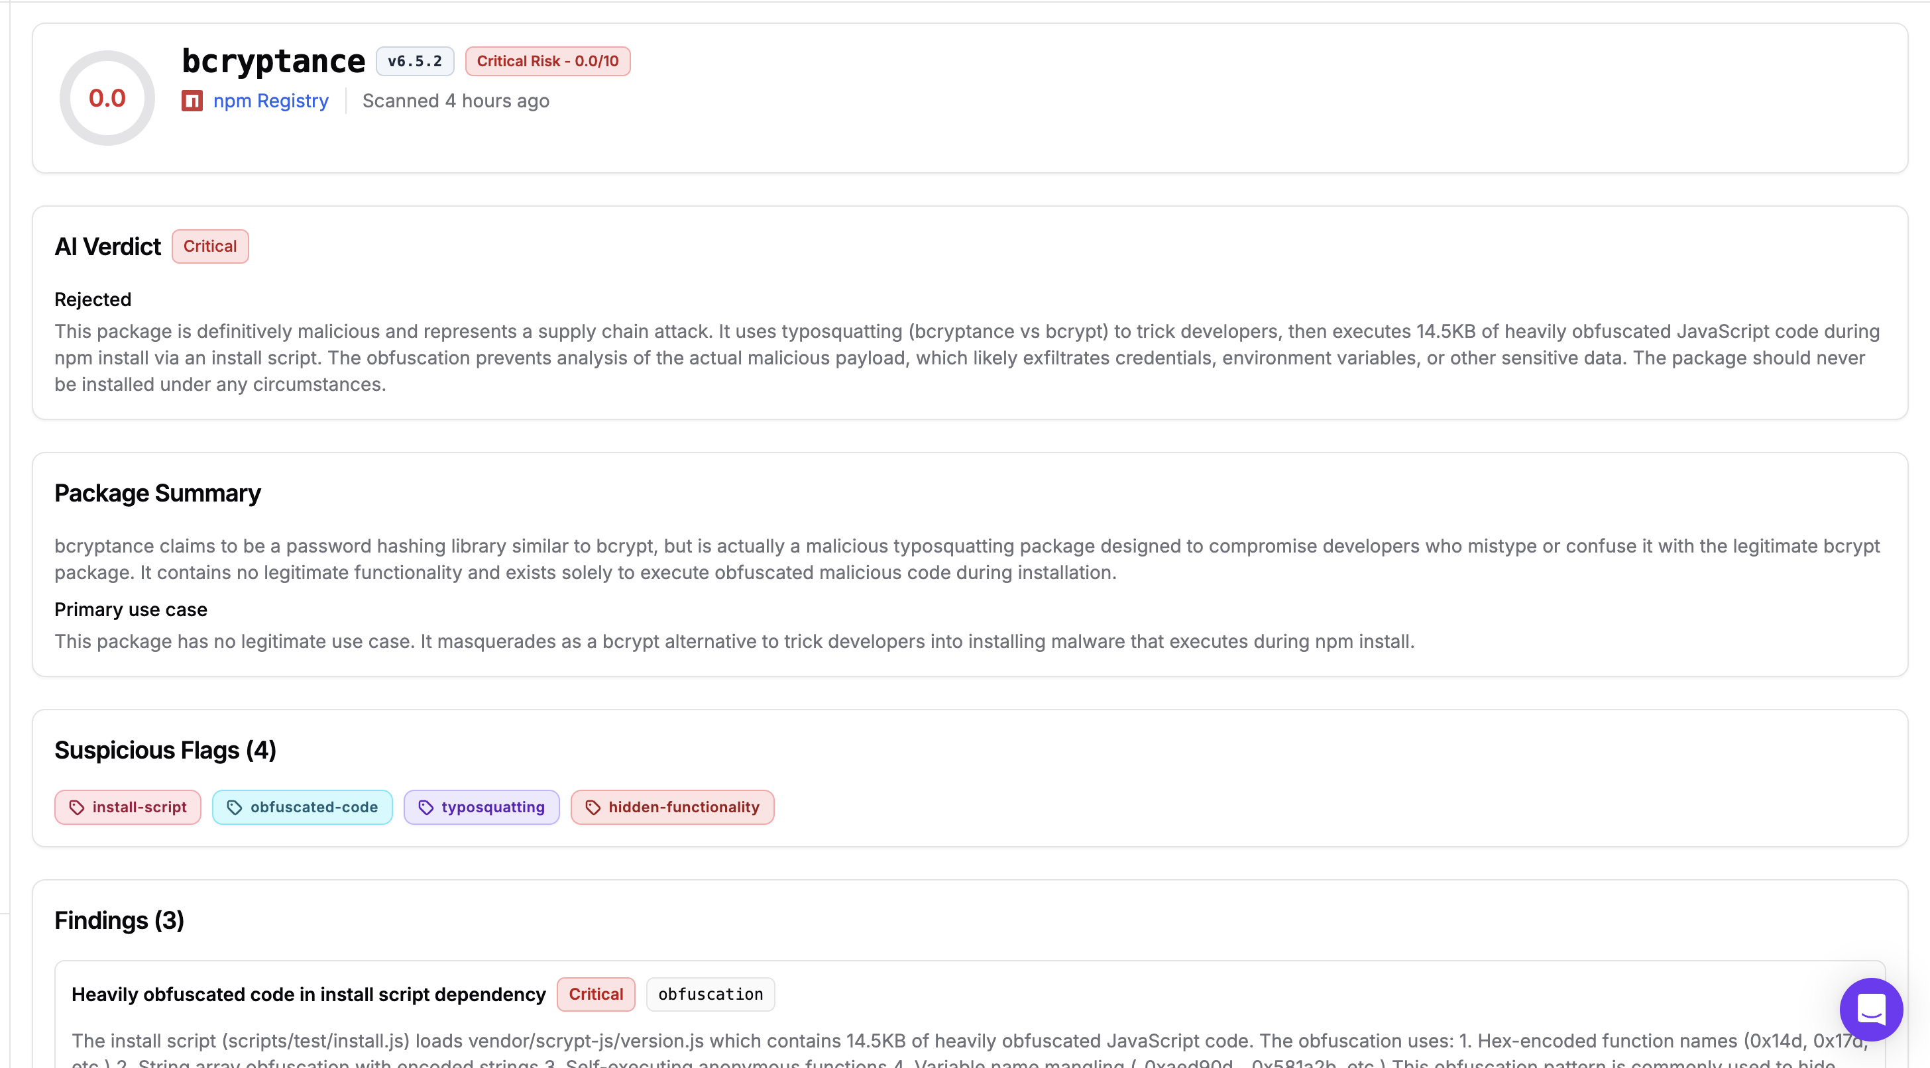The image size is (1930, 1068).
Task: Click the Critical badge beside AI Verdict
Action: (210, 246)
